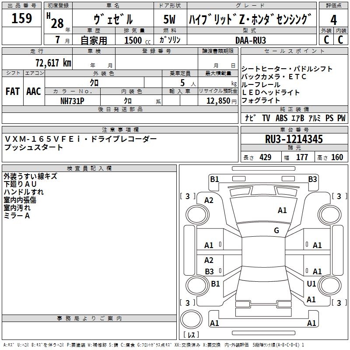This screenshot has width=350, height=350.
Task: Select バックカメラ・ETC sales point line
Action: click(x=274, y=77)
